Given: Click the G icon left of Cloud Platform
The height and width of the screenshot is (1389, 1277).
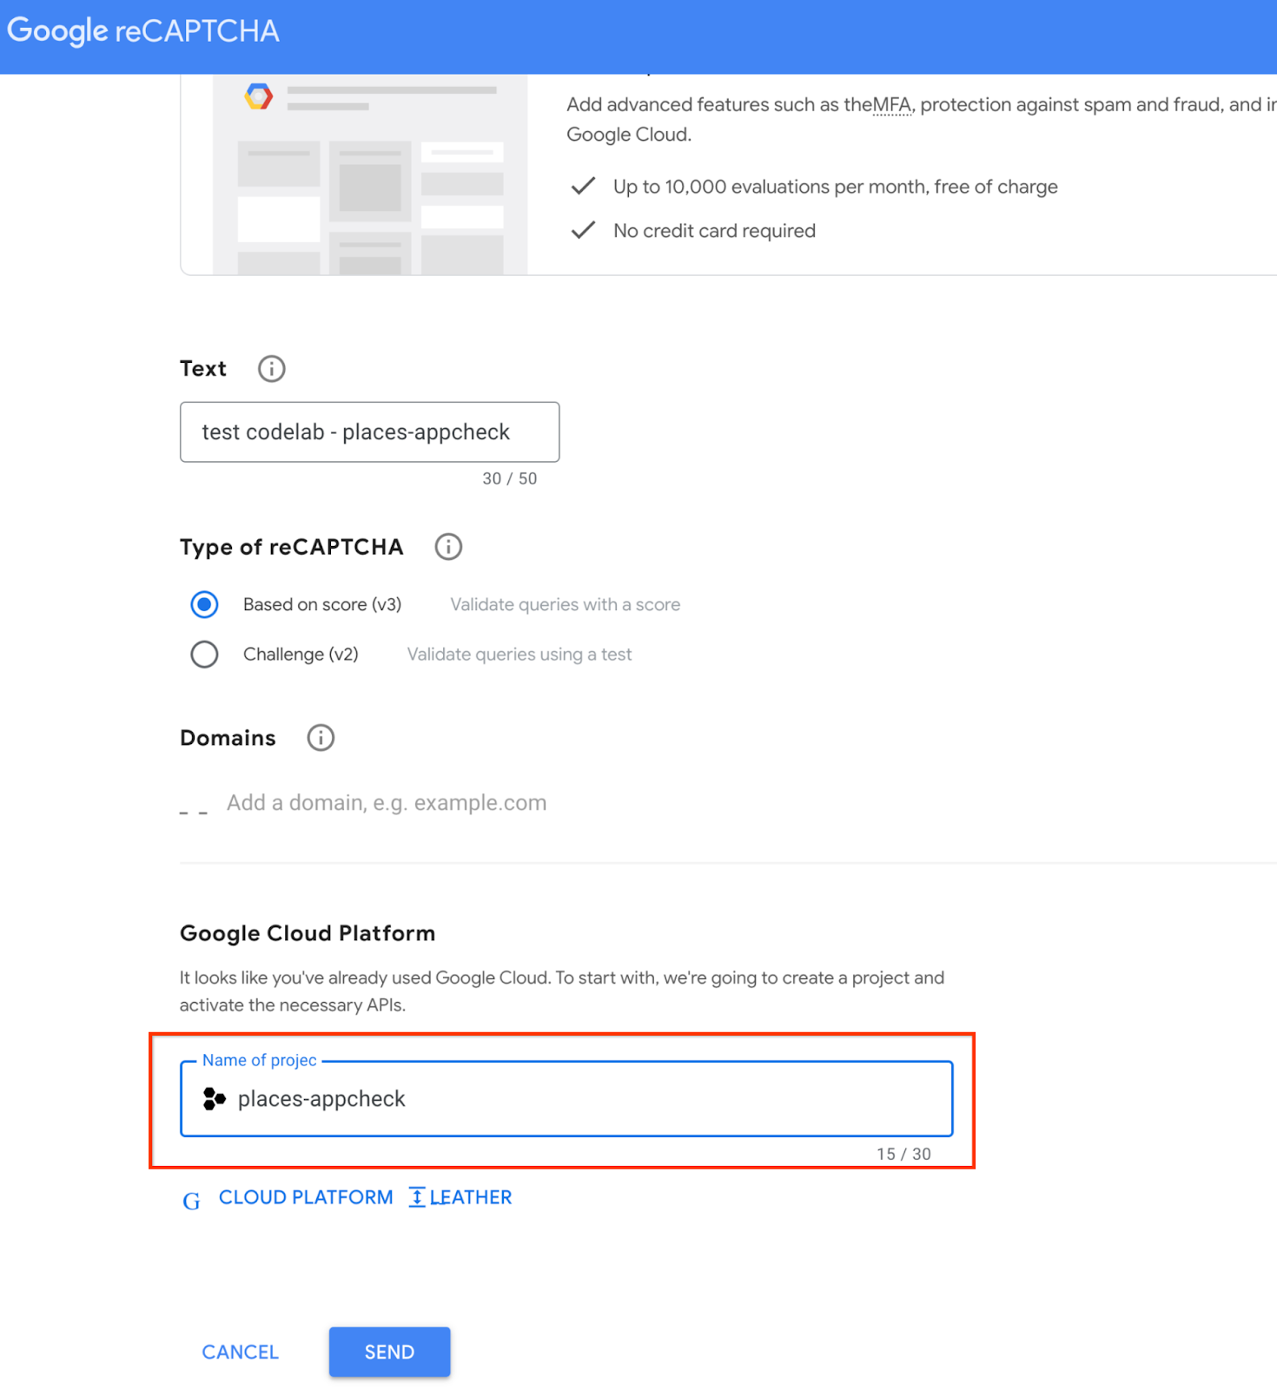Looking at the screenshot, I should click(191, 1200).
